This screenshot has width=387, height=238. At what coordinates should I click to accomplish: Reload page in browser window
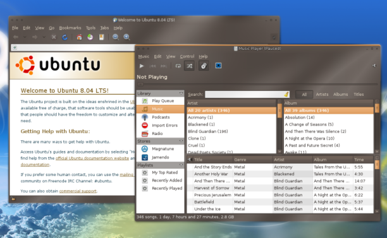tap(64, 37)
